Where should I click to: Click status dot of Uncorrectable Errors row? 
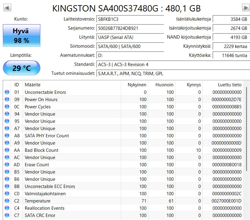pyautogui.click(x=7, y=92)
